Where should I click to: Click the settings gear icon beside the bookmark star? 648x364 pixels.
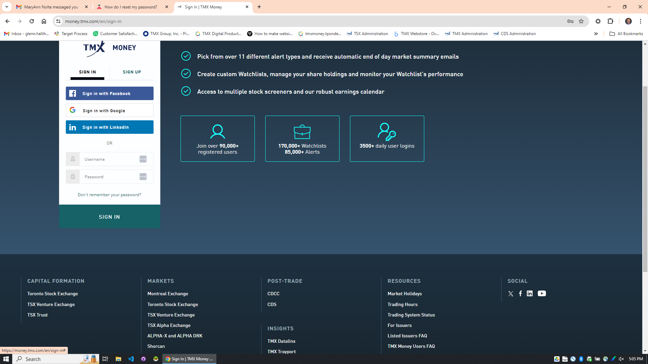pos(598,21)
